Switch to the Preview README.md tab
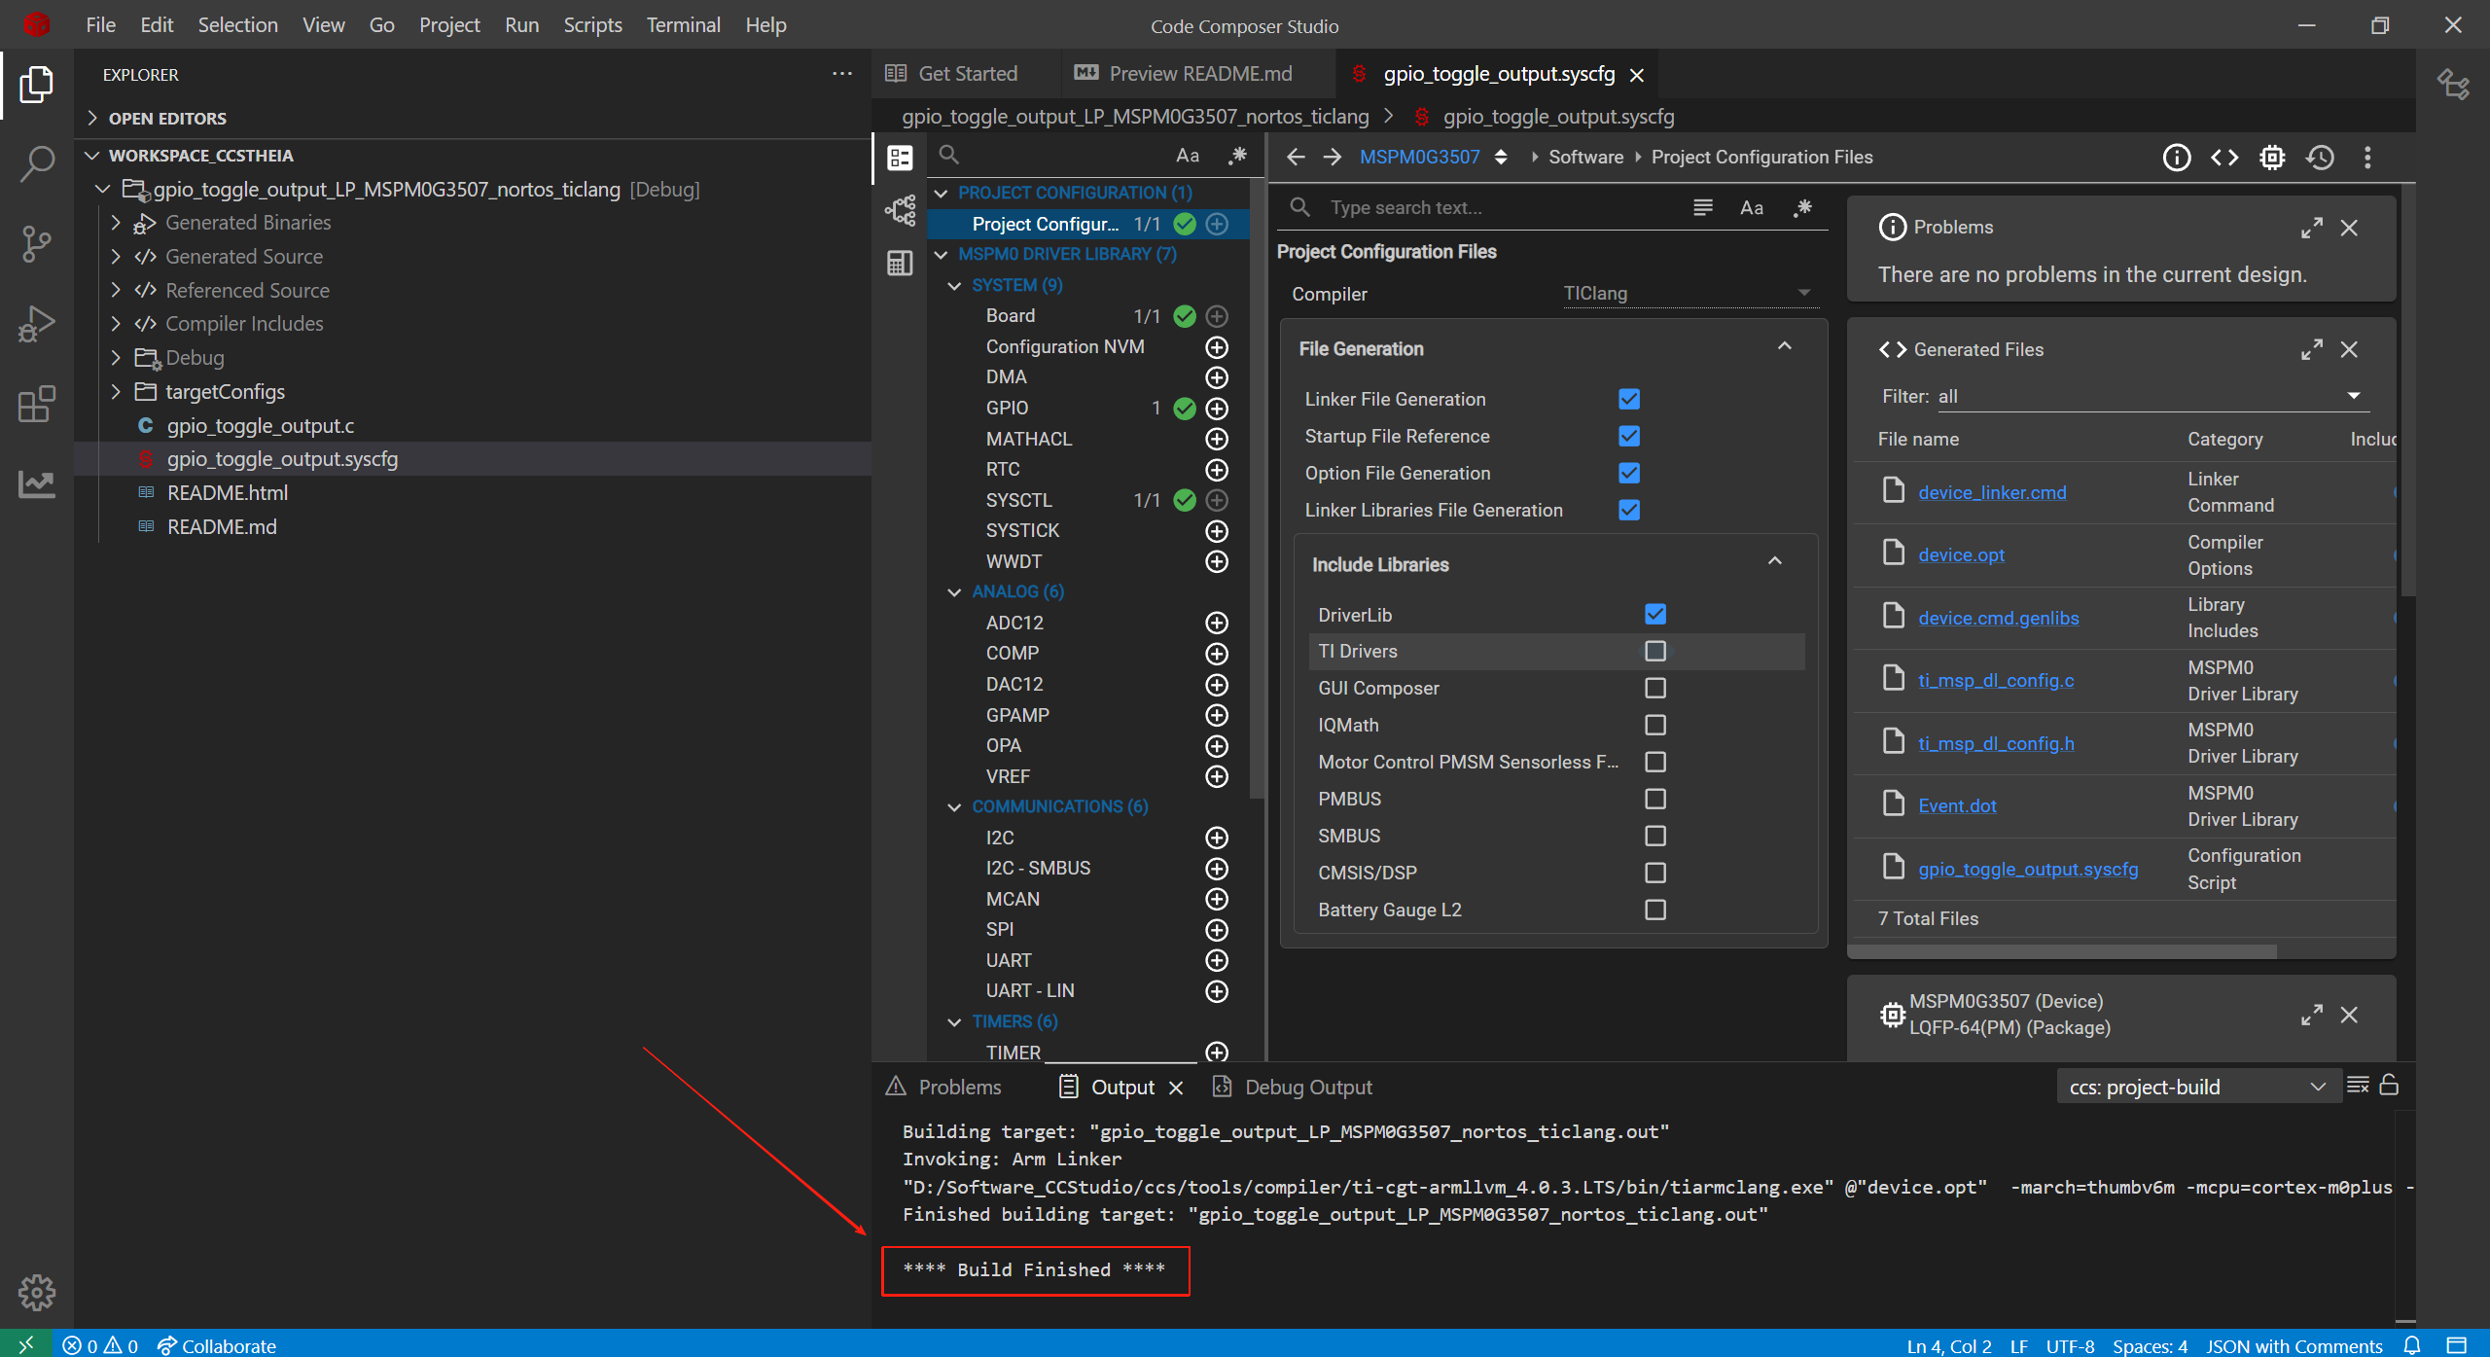 pos(1184,74)
